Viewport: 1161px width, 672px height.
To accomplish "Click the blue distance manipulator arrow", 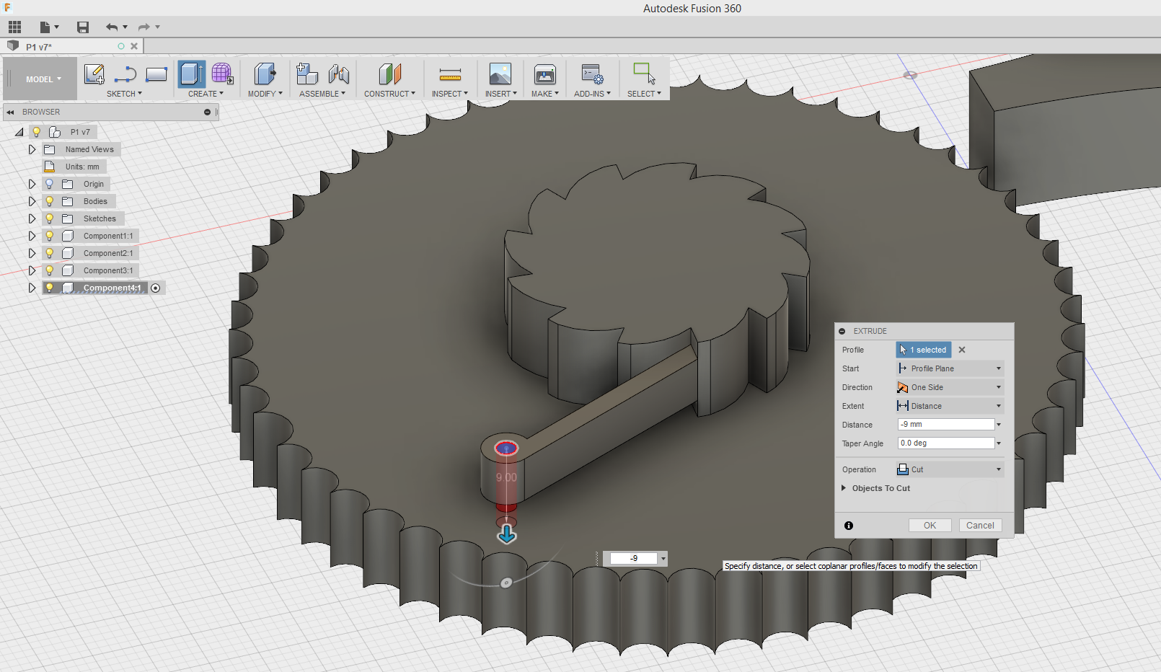I will coord(507,534).
